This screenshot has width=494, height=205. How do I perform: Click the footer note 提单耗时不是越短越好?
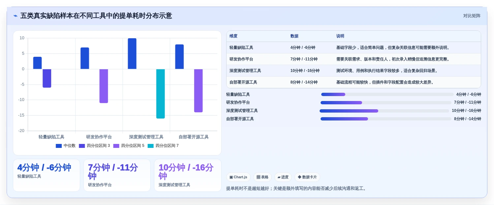click(x=296, y=188)
